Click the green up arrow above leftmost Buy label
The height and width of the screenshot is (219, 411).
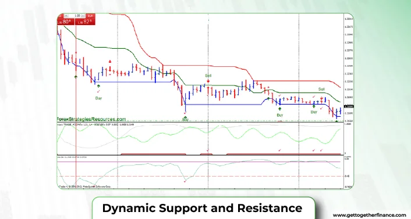click(x=98, y=86)
